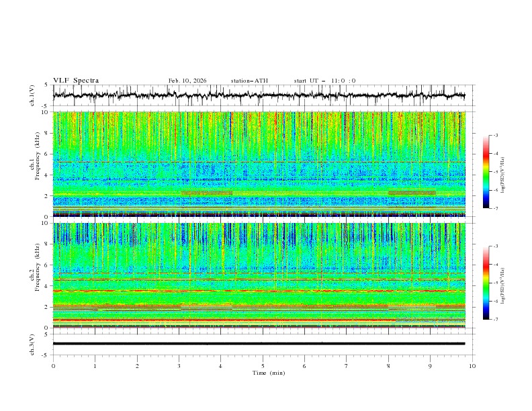Screen dimensions: 532x411
Task: Click the ch.2 color bar 'log(PSD)(V²/Hz)' label
Action: [x=502, y=285]
